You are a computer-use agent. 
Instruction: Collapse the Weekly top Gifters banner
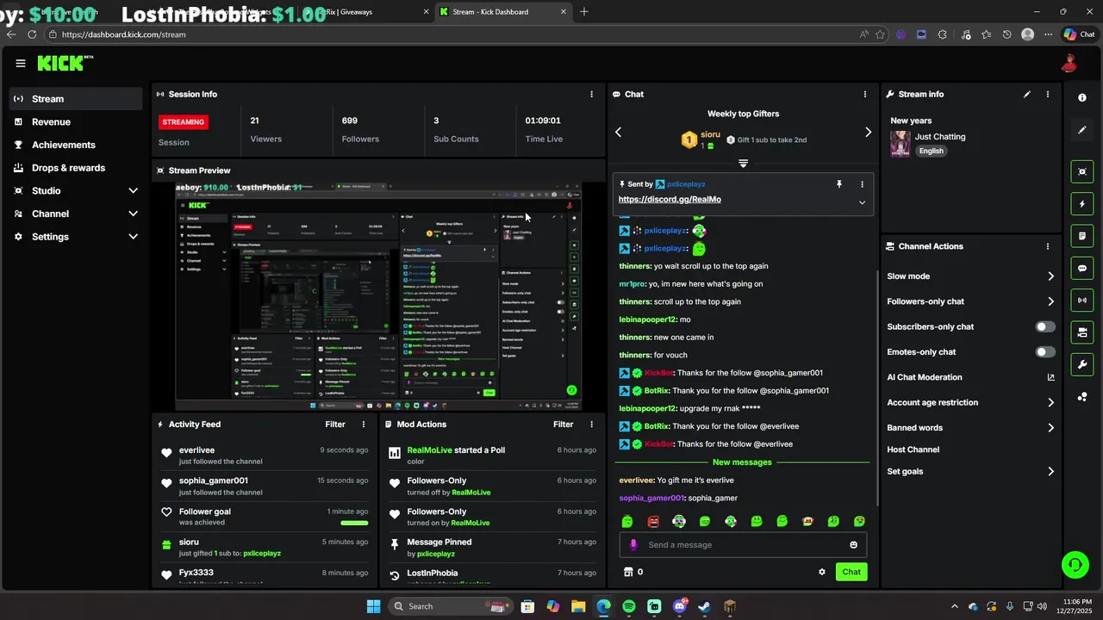(743, 163)
